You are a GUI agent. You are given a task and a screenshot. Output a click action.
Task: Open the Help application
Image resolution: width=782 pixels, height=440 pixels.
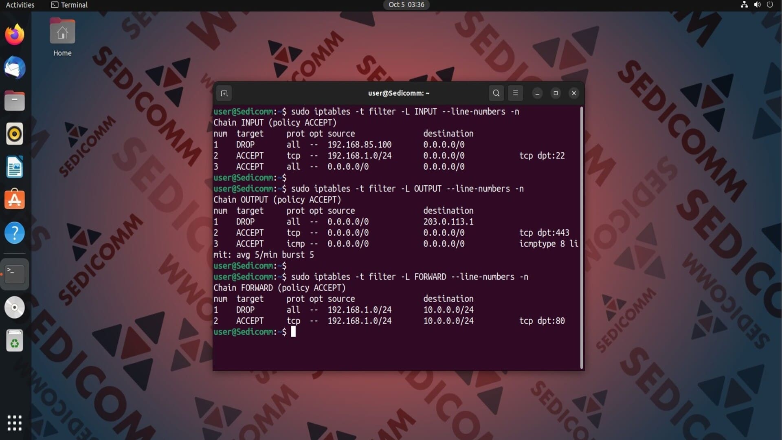[15, 233]
